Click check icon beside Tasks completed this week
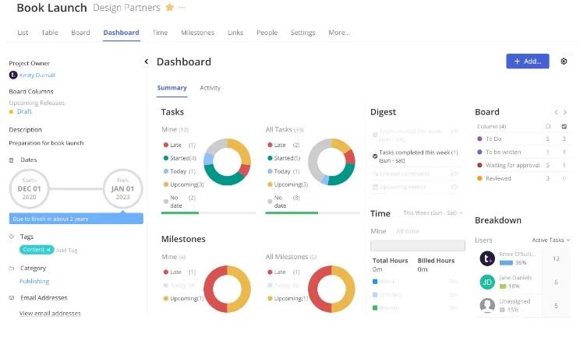 [x=375, y=156]
